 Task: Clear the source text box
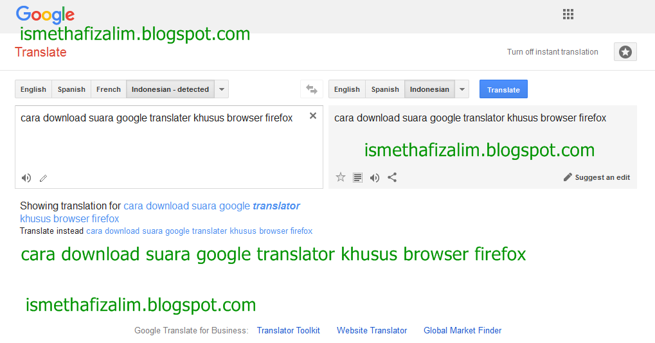(313, 116)
